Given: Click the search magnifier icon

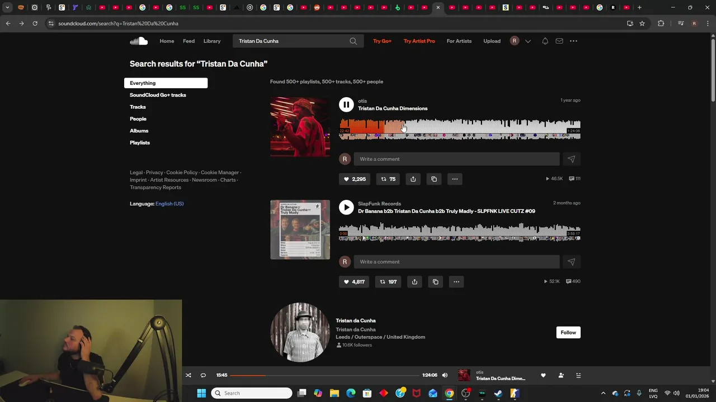Looking at the screenshot, I should point(353,41).
